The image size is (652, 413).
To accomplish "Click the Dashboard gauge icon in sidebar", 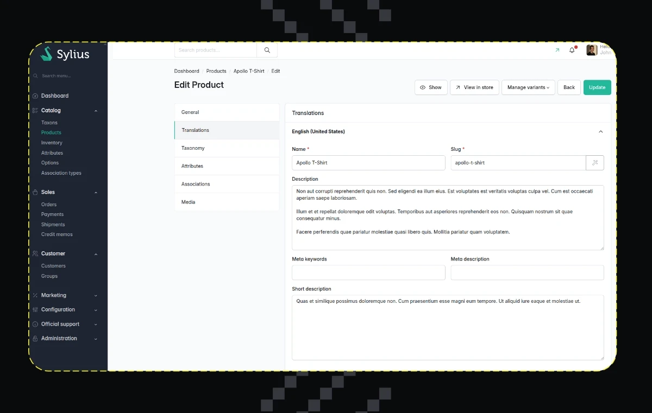I will (35, 96).
